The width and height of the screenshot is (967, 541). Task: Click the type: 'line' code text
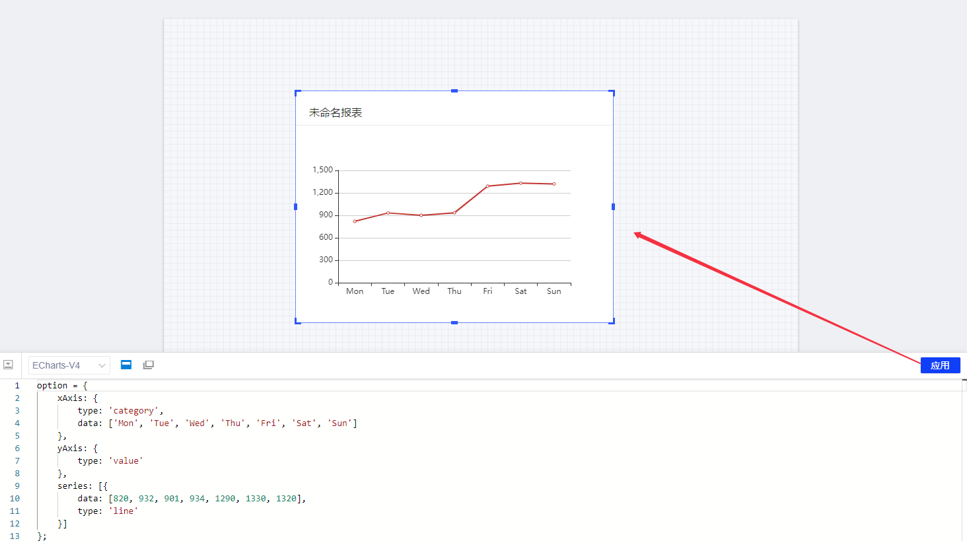[108, 511]
